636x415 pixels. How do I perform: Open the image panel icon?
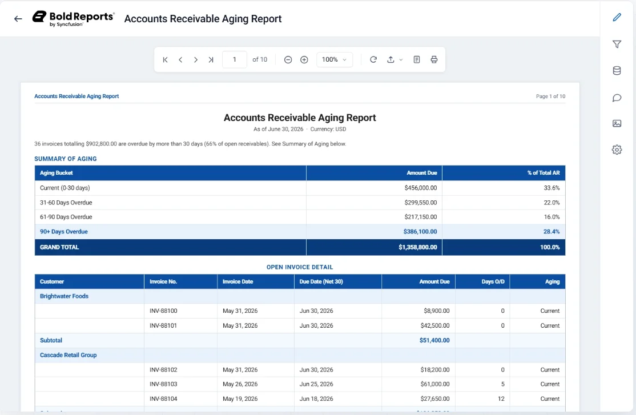617,123
